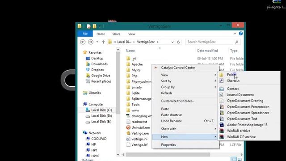286x161 pixels.
Task: Open the File ribbon tab
Action: [85, 34]
